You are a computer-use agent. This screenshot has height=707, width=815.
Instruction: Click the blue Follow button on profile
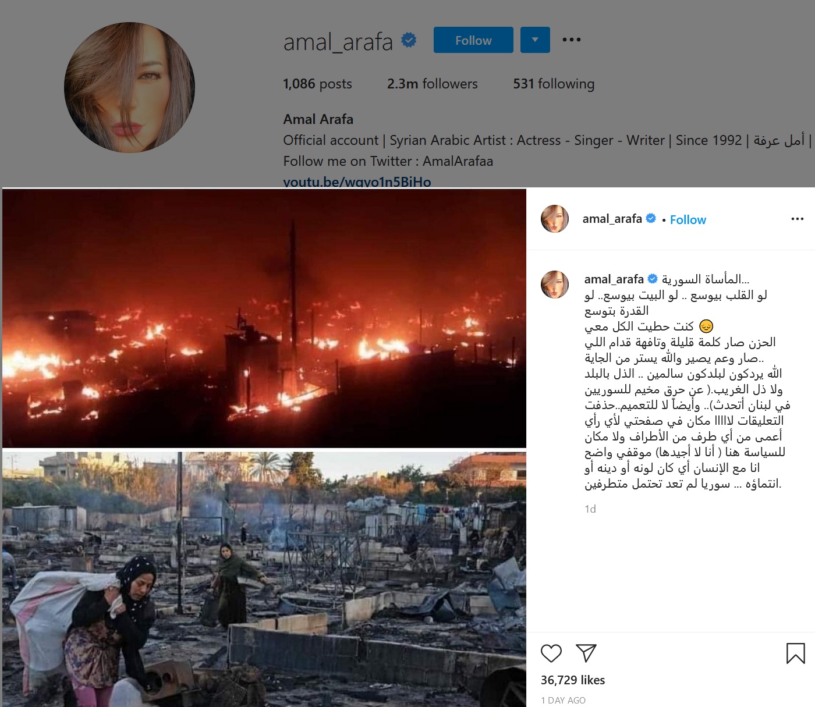click(473, 40)
